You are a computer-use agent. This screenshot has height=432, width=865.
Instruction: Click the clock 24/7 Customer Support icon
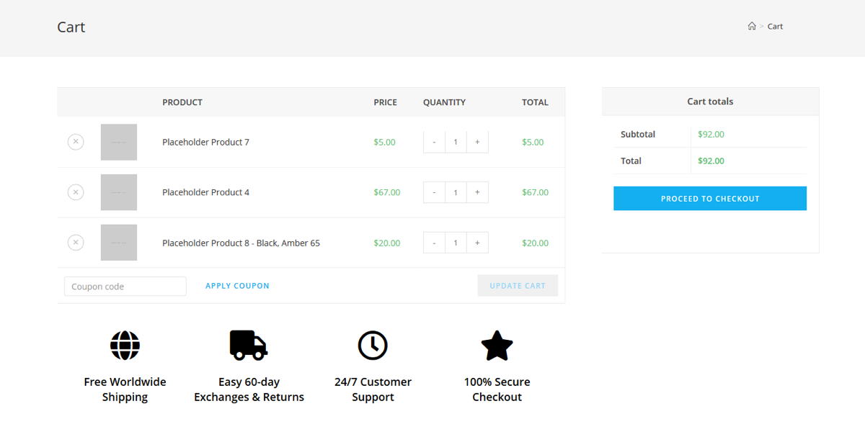click(x=373, y=346)
